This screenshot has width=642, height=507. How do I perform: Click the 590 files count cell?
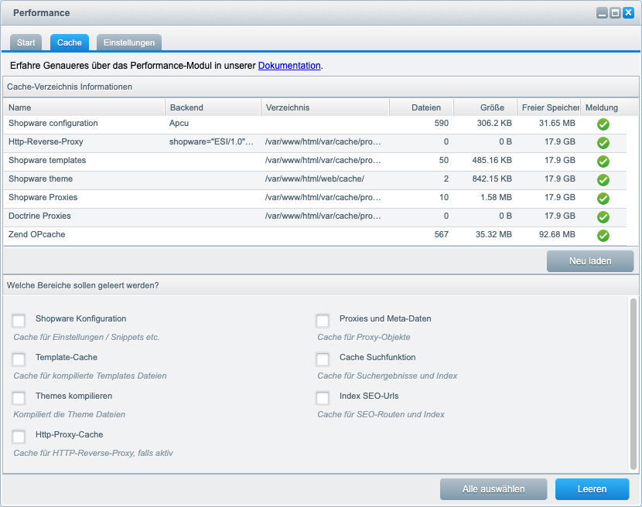(x=442, y=123)
